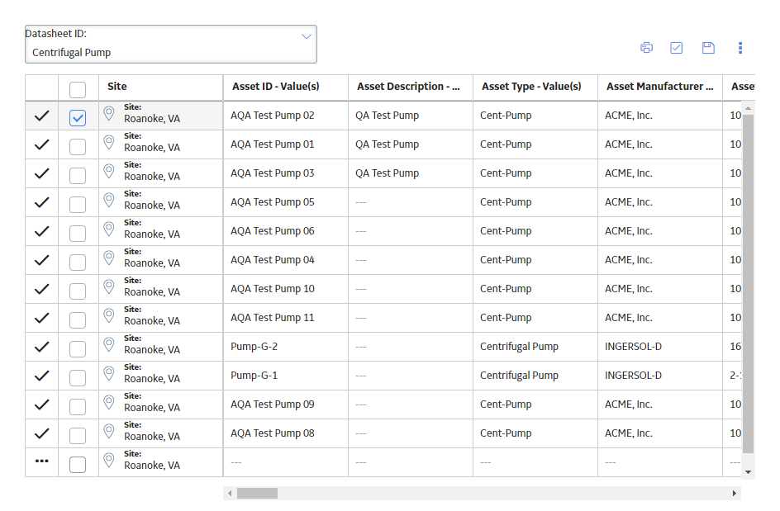Click status checkmark for AQA Test Pump 03
Image resolution: width=780 pixels, height=511 pixels.
tap(42, 173)
